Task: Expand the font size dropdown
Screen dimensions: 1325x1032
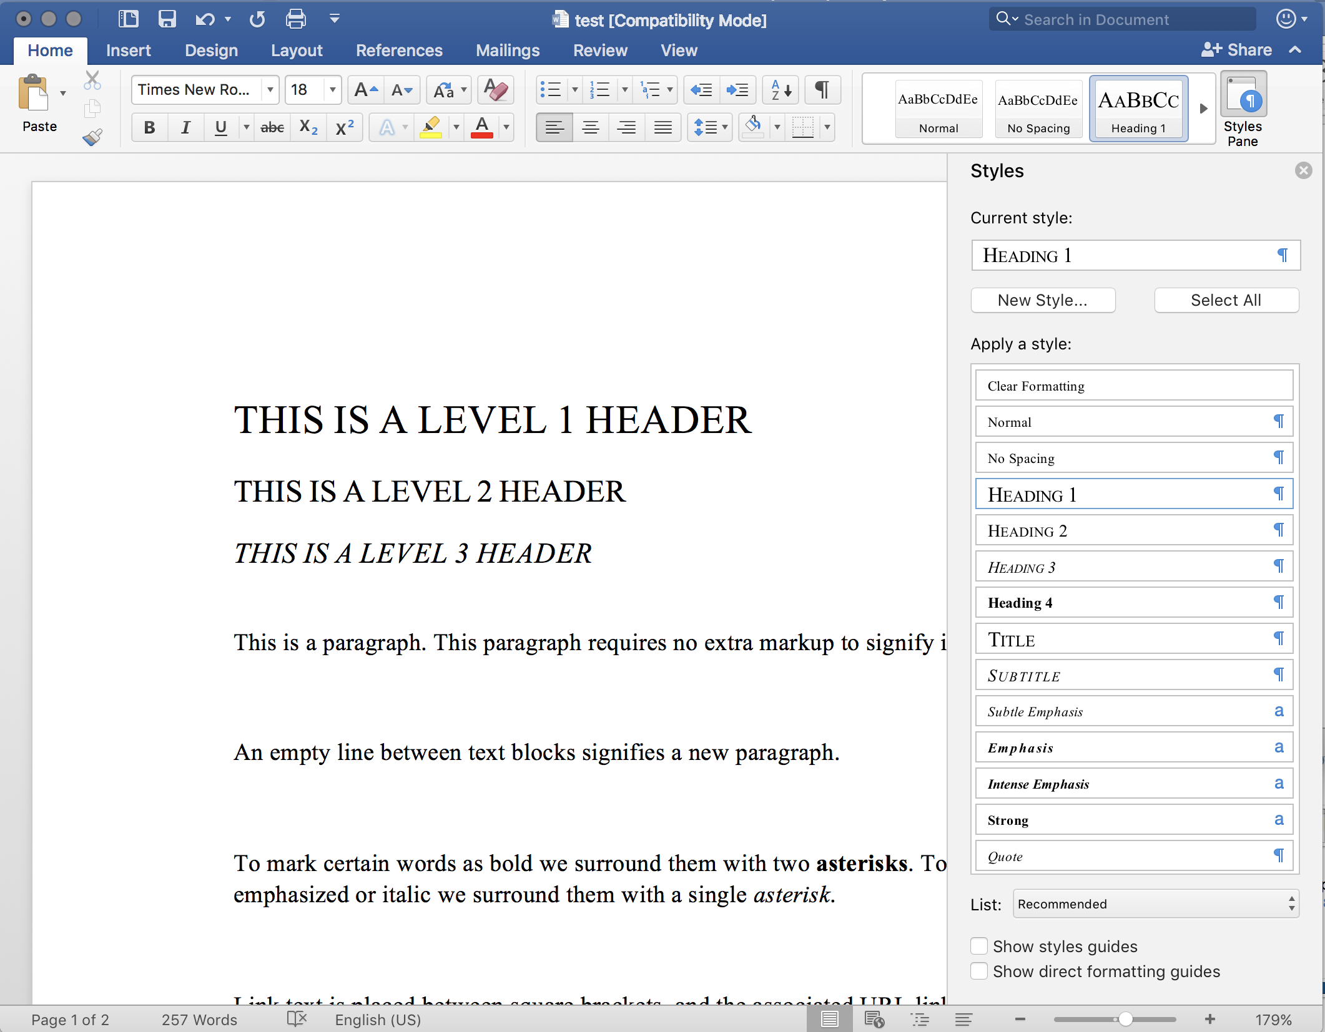Action: [335, 90]
